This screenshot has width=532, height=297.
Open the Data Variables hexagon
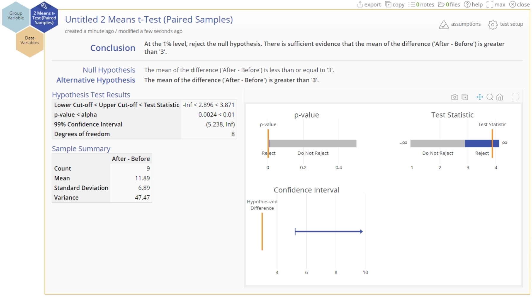(30, 41)
